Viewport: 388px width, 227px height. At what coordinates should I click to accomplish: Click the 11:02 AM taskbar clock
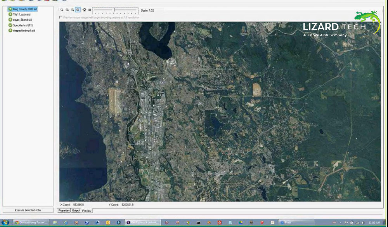374,223
